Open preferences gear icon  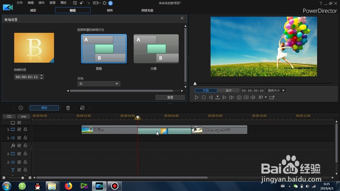coord(104,3)
